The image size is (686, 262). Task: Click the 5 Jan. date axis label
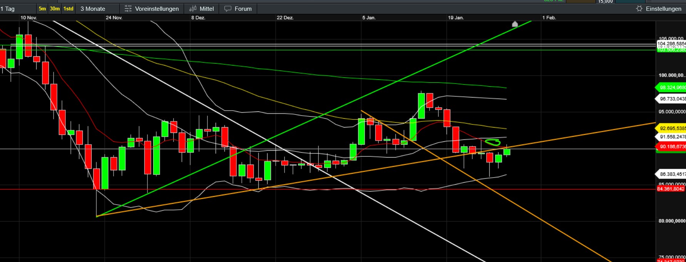[368, 18]
